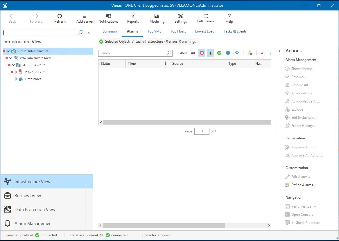Toggle the errors filter red icon
This screenshot has width=339, height=241.
[x=202, y=53]
